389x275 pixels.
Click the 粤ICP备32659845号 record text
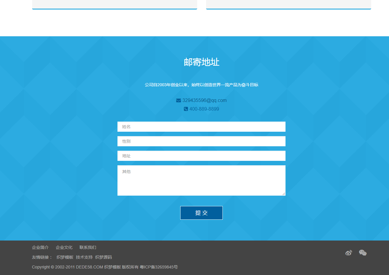[x=159, y=267]
